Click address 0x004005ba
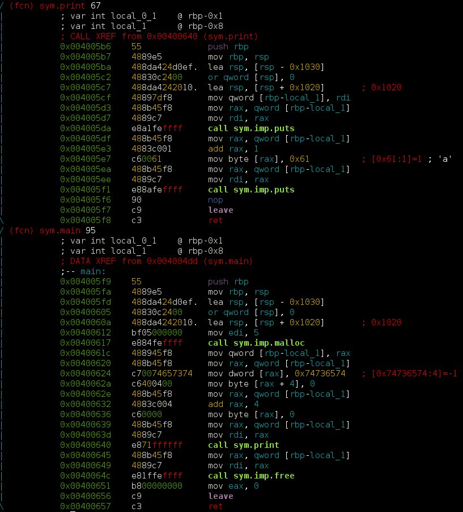The height and width of the screenshot is (512, 463). coord(86,67)
